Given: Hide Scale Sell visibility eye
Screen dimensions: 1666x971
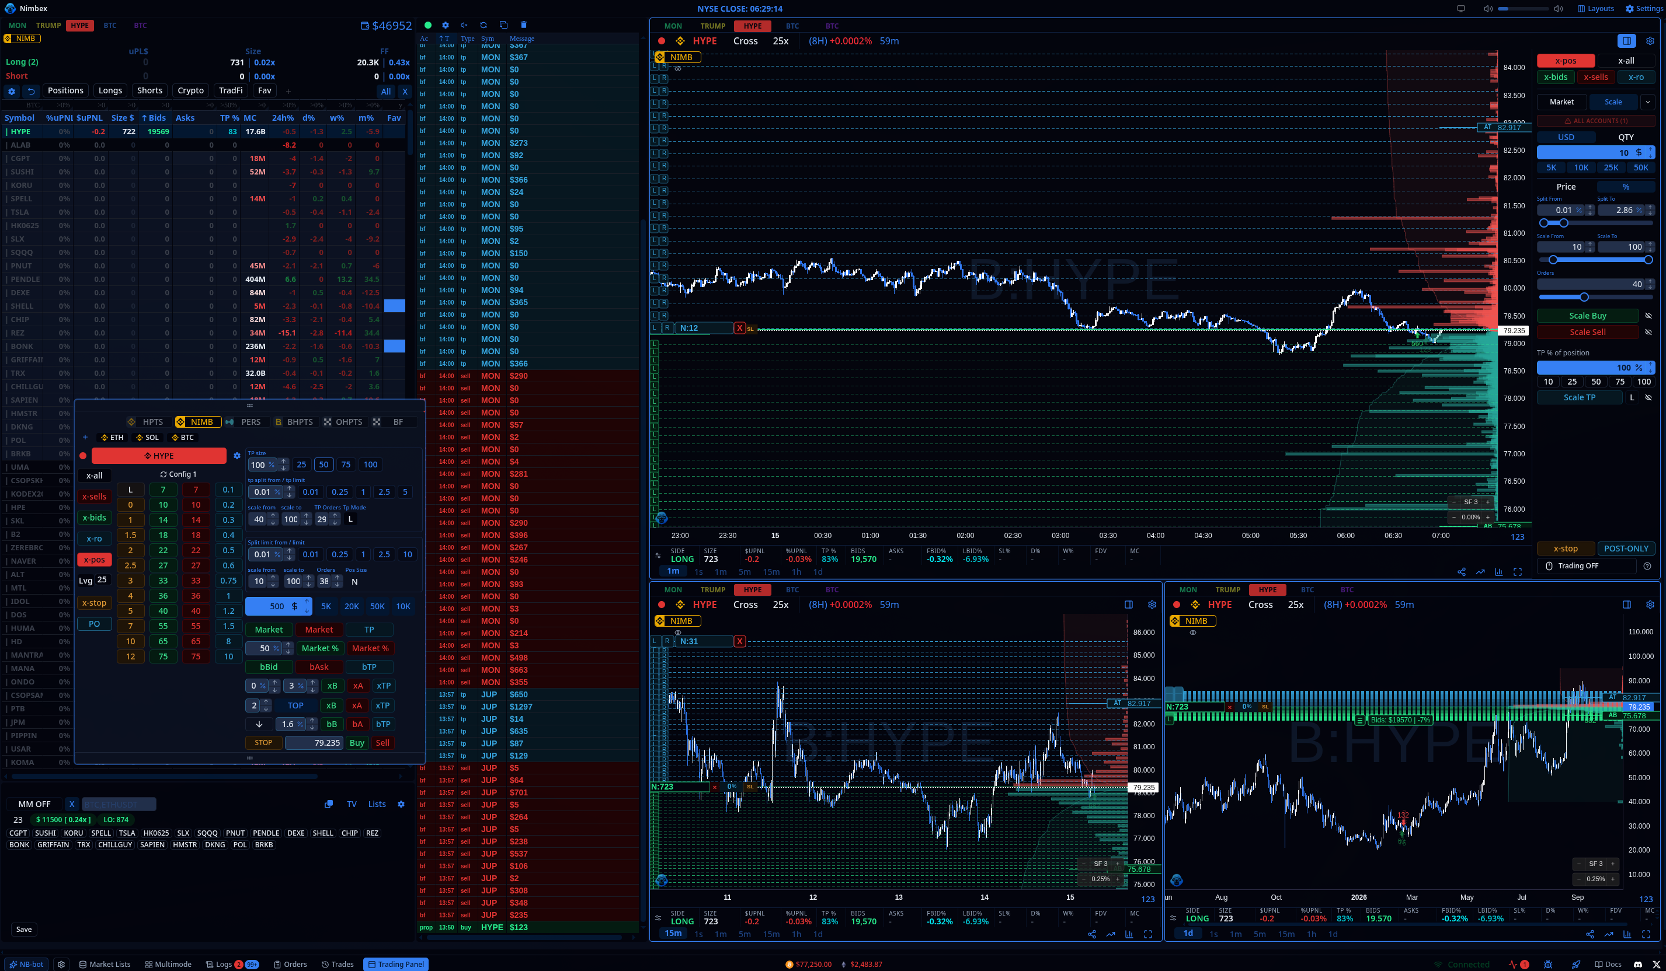Looking at the screenshot, I should pos(1648,332).
